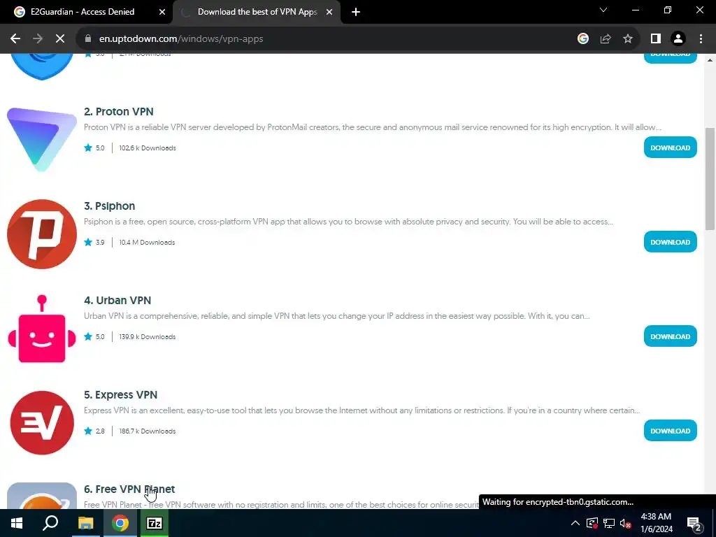Click the Google account icon in address bar
Viewport: 716px width, 537px height.
[x=582, y=39]
